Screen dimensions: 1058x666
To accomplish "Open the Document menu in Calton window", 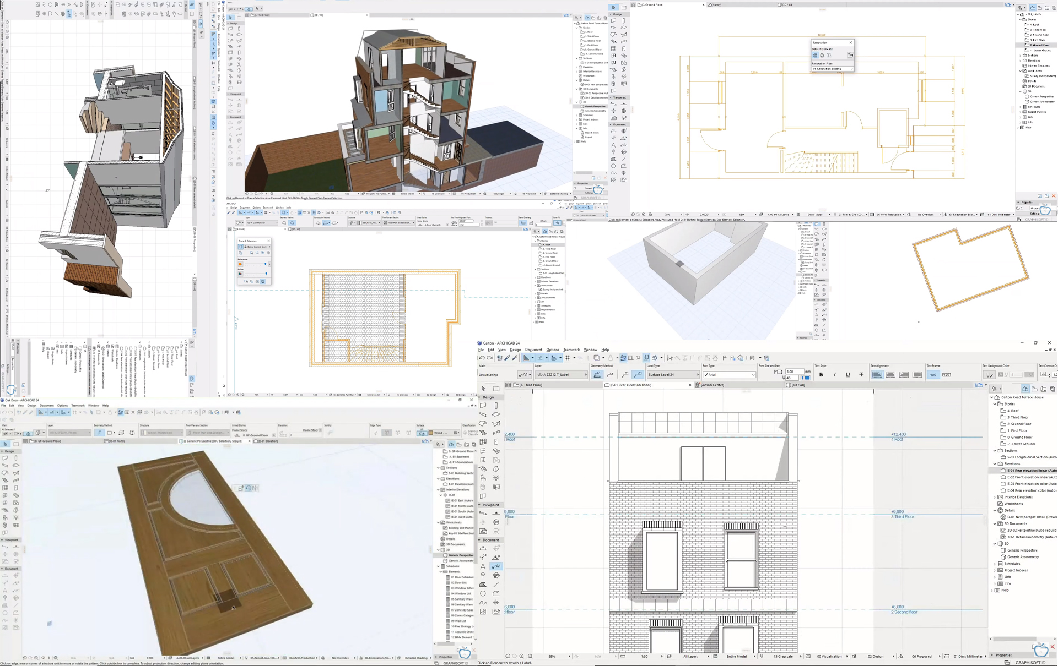I will (x=533, y=350).
